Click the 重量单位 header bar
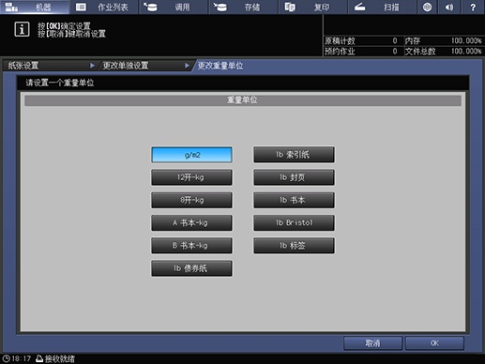 pos(243,100)
